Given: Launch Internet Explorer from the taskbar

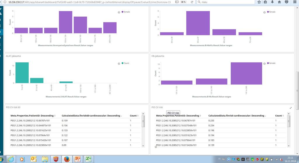Looking at the screenshot, I should pyautogui.click(x=11, y=159).
